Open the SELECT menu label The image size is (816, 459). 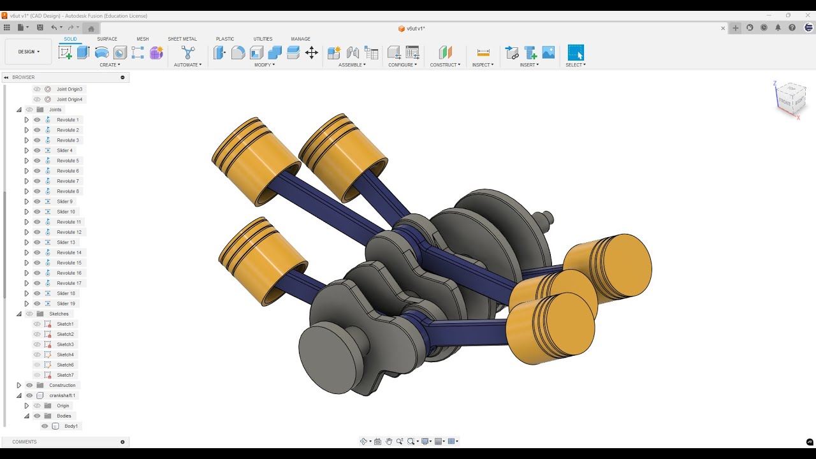[x=576, y=65]
